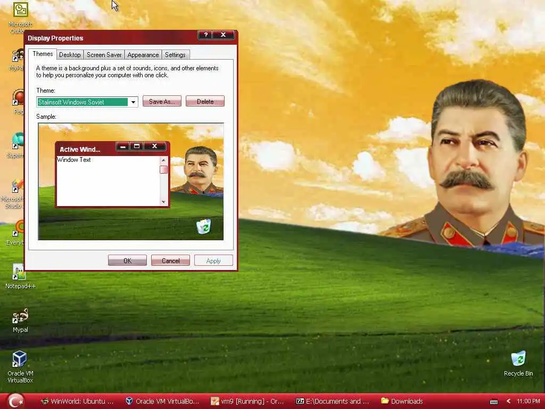This screenshot has width=545, height=409.
Task: Select the Mypal browser desktop icon
Action: point(20,320)
